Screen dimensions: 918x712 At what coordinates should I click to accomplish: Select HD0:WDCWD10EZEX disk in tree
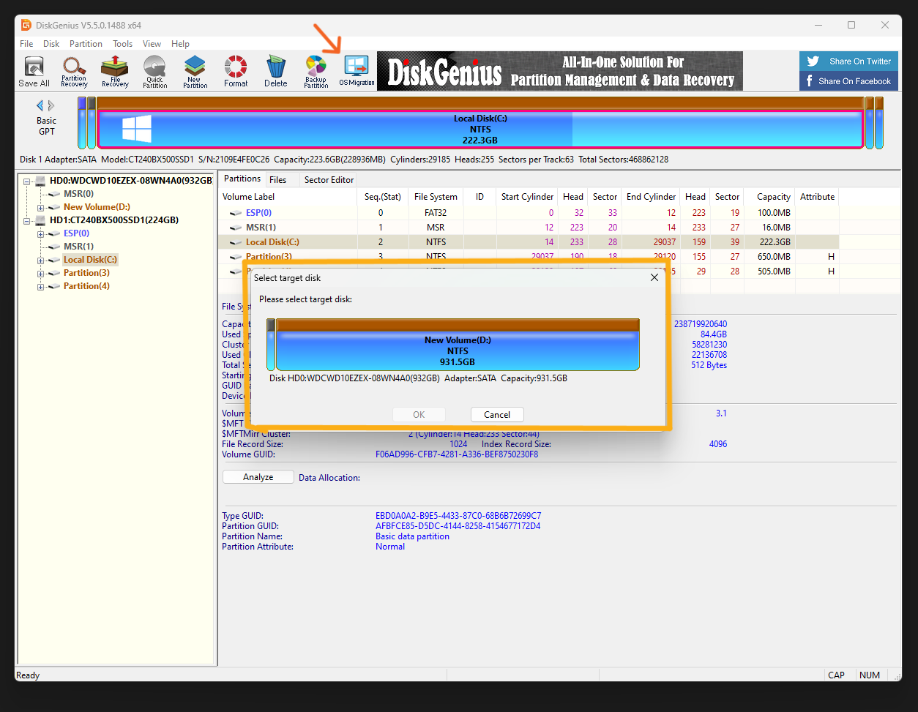[130, 181]
